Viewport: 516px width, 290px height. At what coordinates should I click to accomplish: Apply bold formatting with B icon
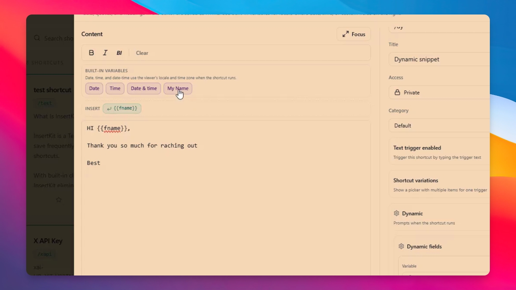pyautogui.click(x=91, y=53)
